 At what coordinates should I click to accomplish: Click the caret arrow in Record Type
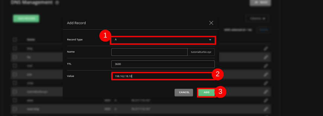210,40
